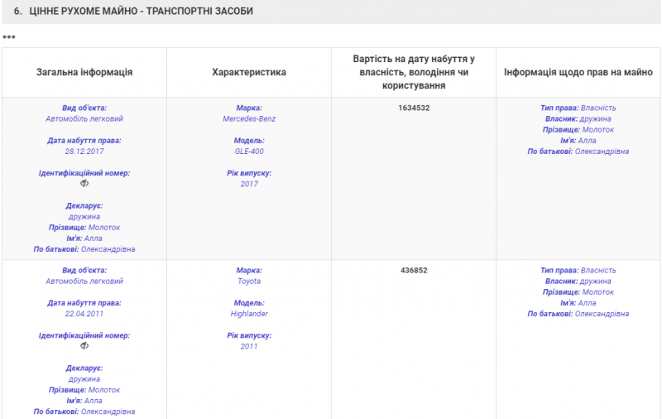Select the 'Загальна інформація' column header

(84, 73)
